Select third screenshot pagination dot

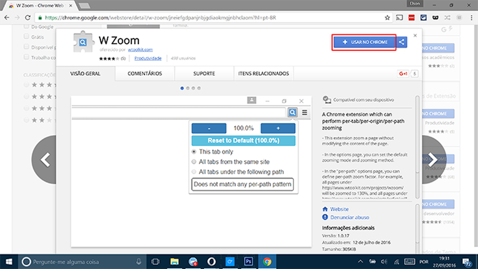coord(193,88)
